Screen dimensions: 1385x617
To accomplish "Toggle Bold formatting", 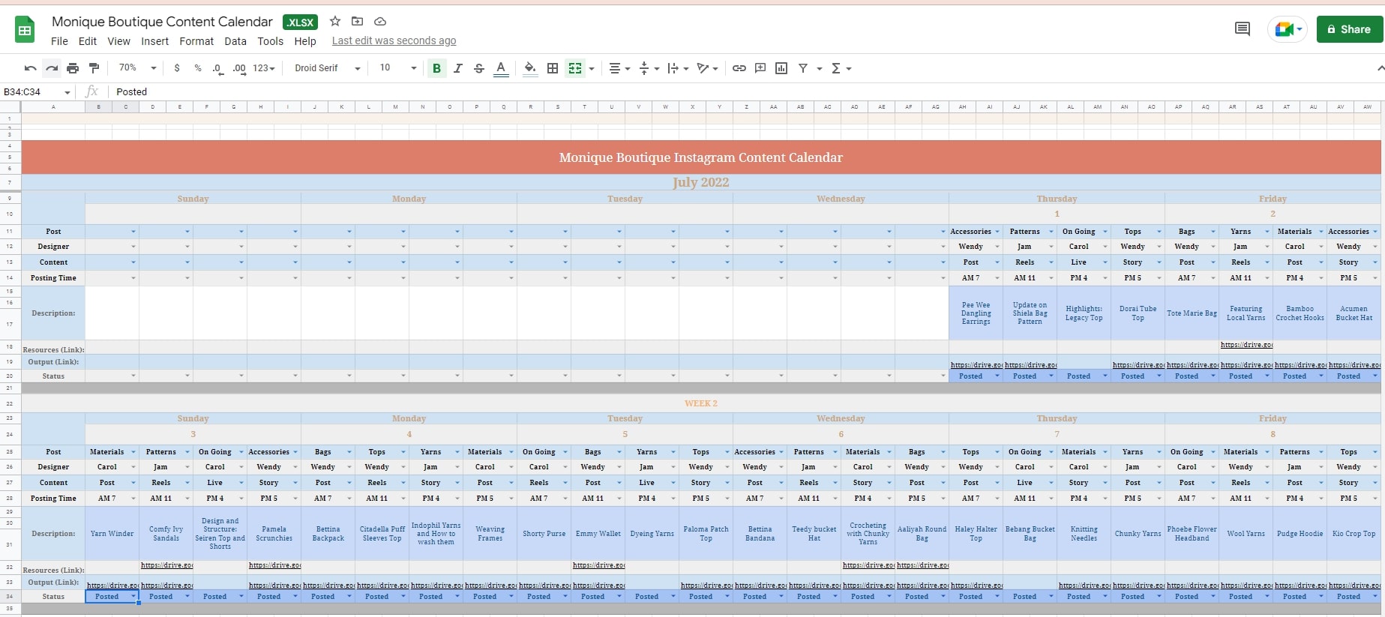I will [436, 68].
